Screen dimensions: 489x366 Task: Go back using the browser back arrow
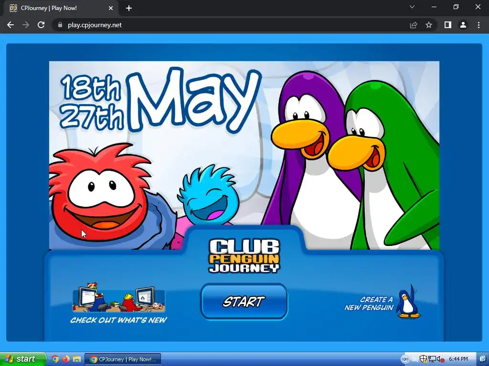pyautogui.click(x=11, y=25)
